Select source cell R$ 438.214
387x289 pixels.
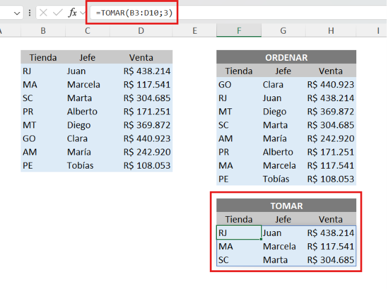point(141,71)
